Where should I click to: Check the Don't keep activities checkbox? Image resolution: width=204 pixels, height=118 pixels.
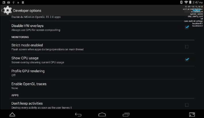(187, 105)
